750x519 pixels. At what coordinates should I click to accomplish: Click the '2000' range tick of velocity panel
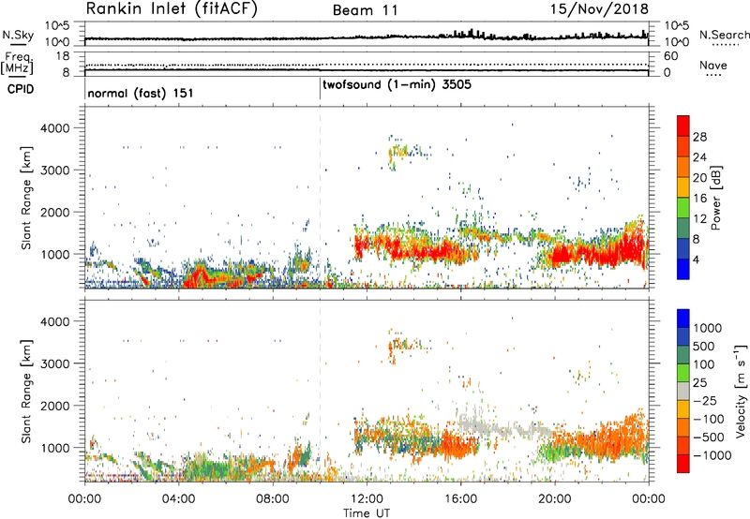click(56, 406)
